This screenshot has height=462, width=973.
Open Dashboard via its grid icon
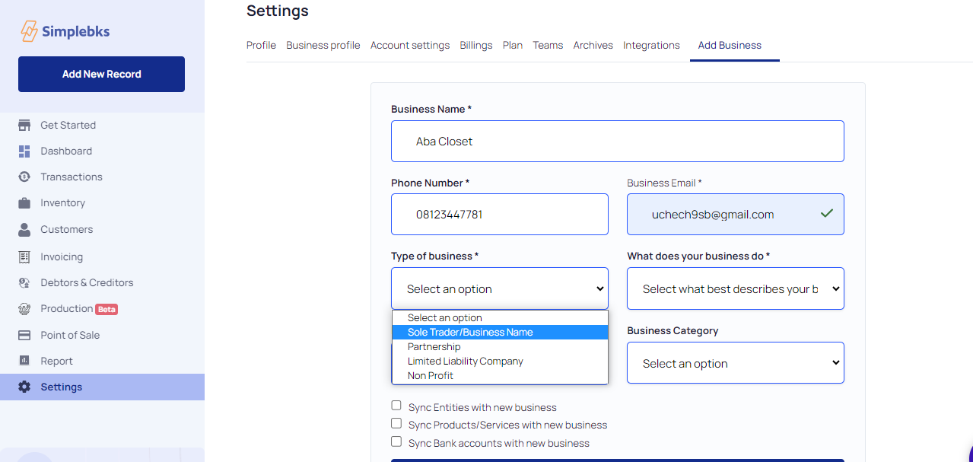(24, 151)
